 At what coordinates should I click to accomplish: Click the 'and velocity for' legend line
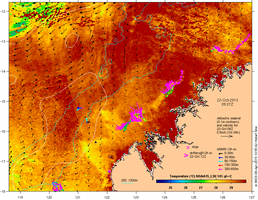click(227, 125)
